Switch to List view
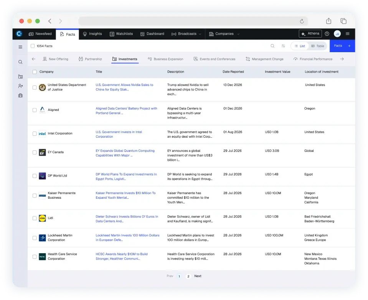Viewport: 368px width, 300px height. pyautogui.click(x=300, y=46)
